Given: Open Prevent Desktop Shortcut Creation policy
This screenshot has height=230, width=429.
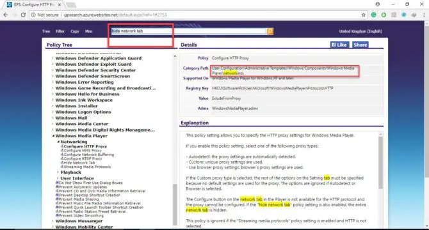Looking at the screenshot, I should click(90, 195).
